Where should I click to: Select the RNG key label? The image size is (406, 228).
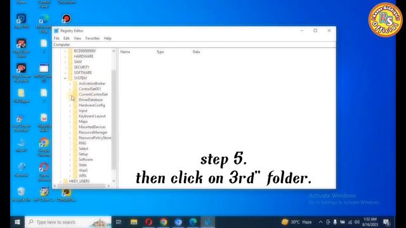[x=82, y=143]
